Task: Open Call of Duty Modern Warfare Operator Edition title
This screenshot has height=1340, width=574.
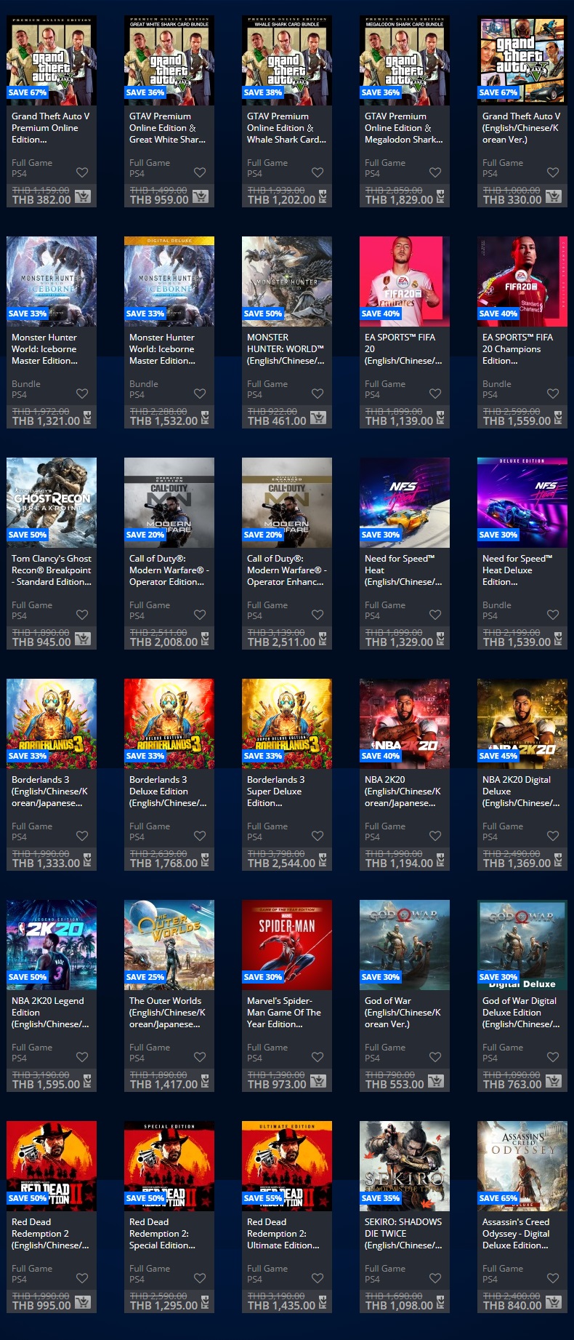Action: pyautogui.click(x=169, y=570)
